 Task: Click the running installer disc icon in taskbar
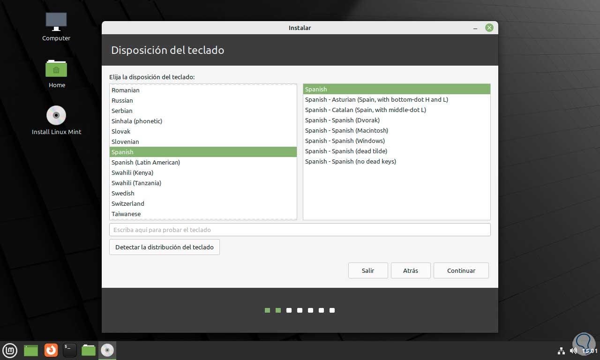(x=107, y=350)
